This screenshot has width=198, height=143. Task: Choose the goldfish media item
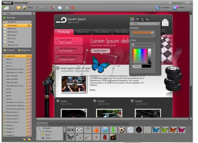(96, 130)
